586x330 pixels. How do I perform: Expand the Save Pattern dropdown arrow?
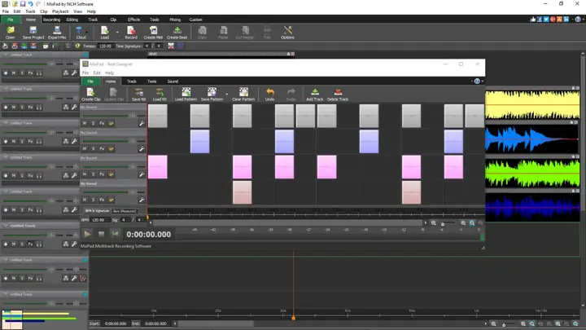[x=227, y=95]
